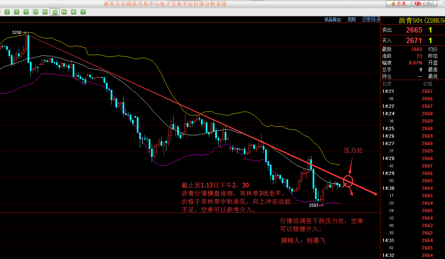Select the :33 tick row
445x259 pixels.
413,218
